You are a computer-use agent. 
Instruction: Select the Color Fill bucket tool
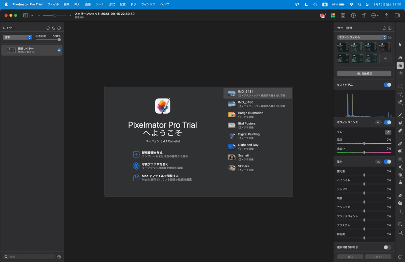coord(400,123)
